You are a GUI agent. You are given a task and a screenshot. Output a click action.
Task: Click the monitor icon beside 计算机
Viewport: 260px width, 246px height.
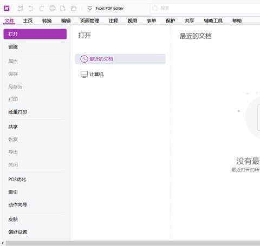point(84,74)
